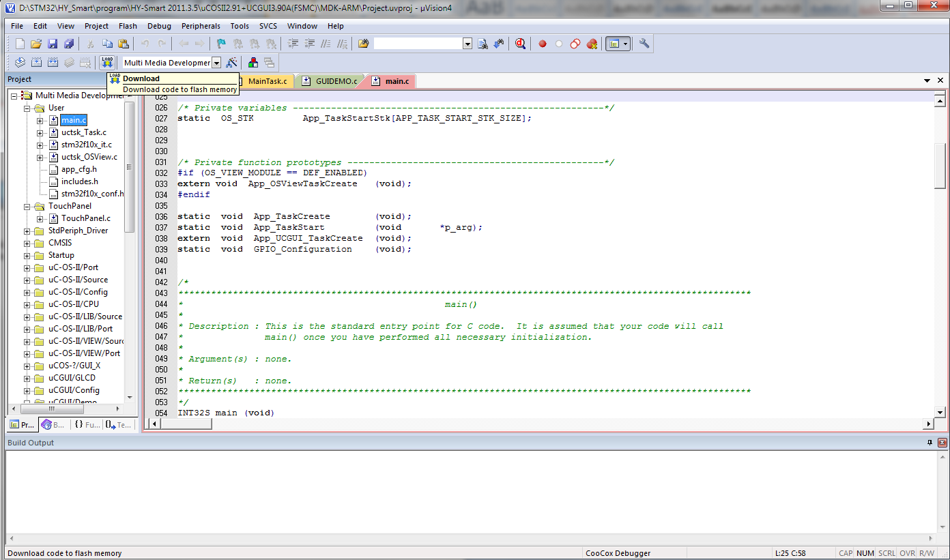Collapse the User group folder
Viewport: 950px width, 560px height.
pos(27,108)
